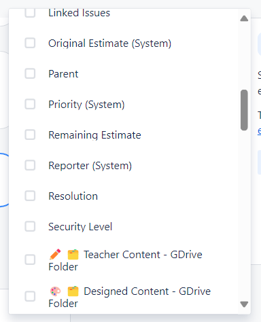261x322 pixels.
Task: Choose the Security Level option label
Action: 80,227
